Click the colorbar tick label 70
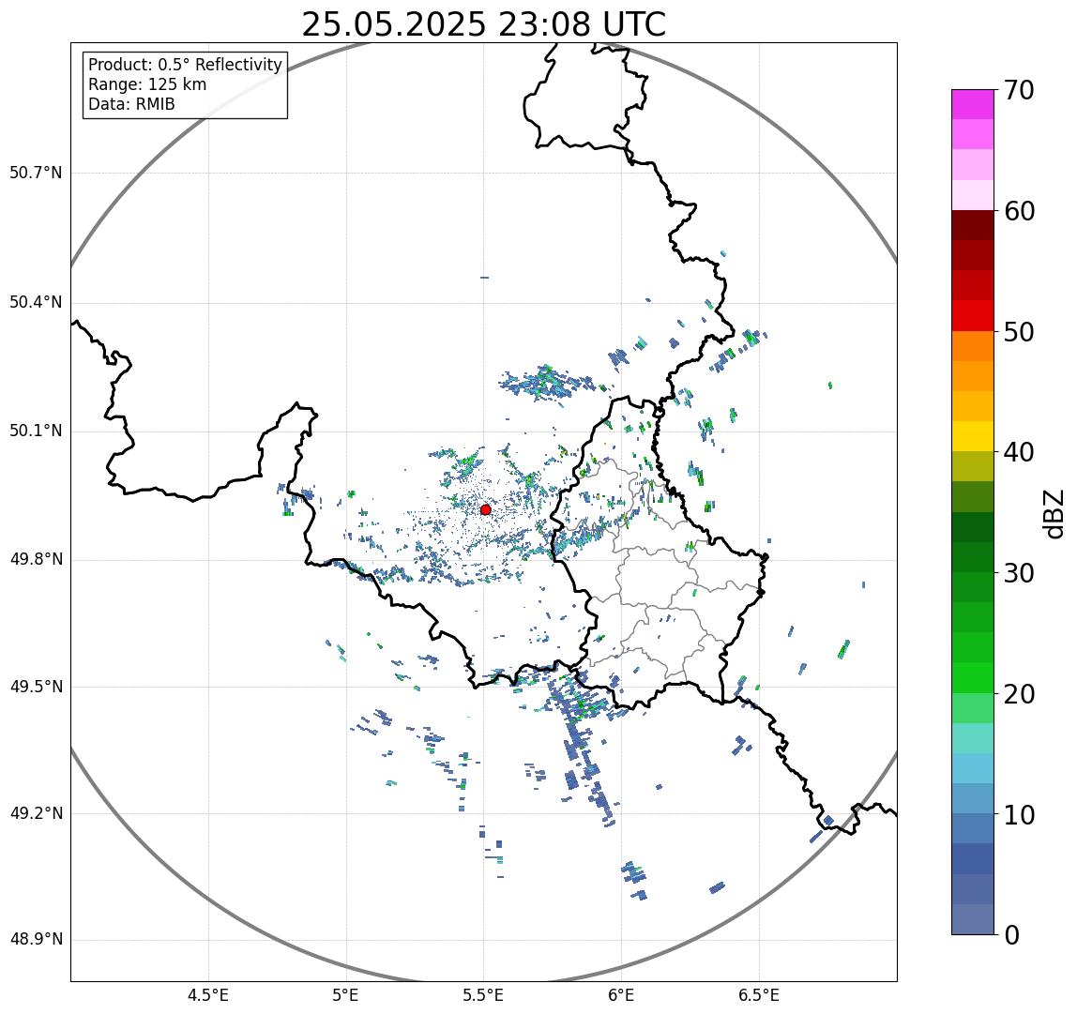This screenshot has height=1014, width=1077. point(1019,90)
